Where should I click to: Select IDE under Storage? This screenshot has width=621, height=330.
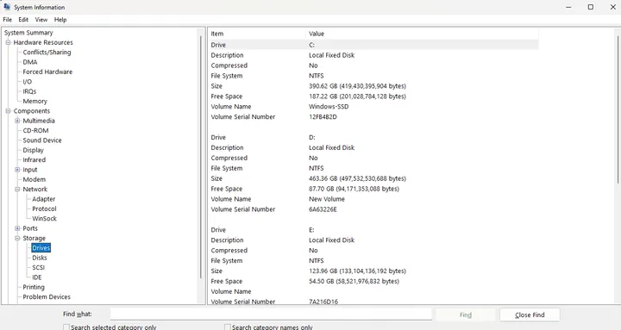37,277
